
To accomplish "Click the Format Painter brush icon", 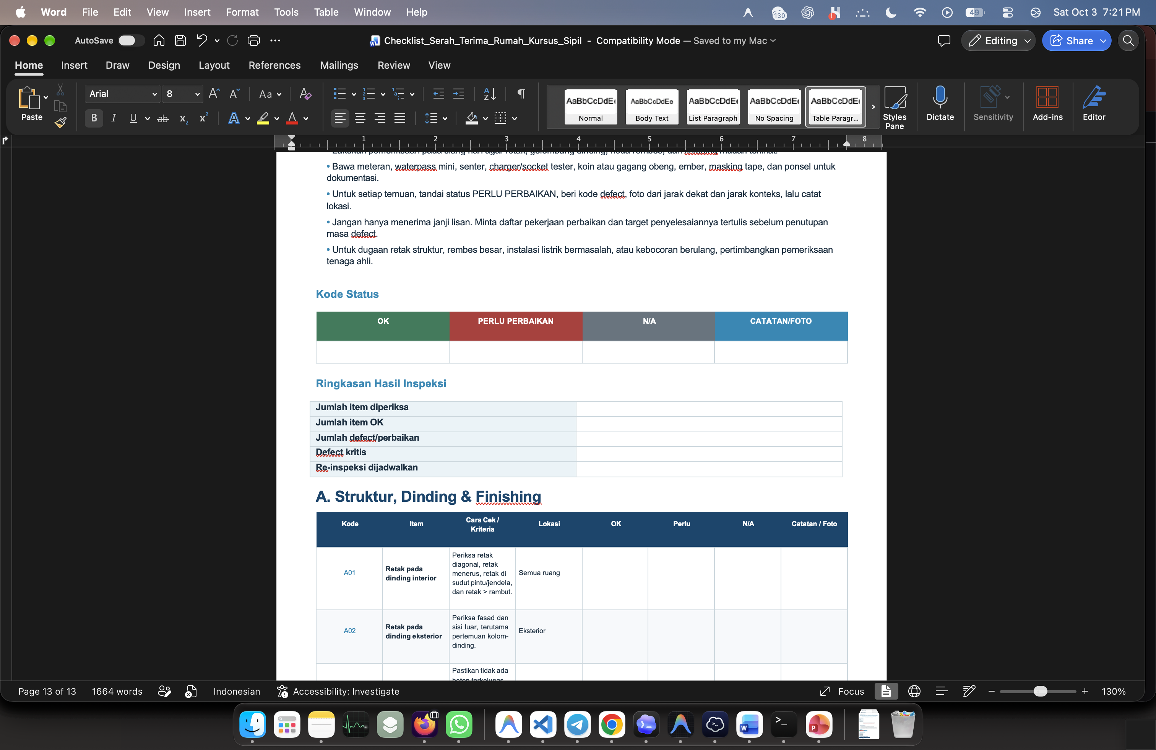I will click(61, 122).
